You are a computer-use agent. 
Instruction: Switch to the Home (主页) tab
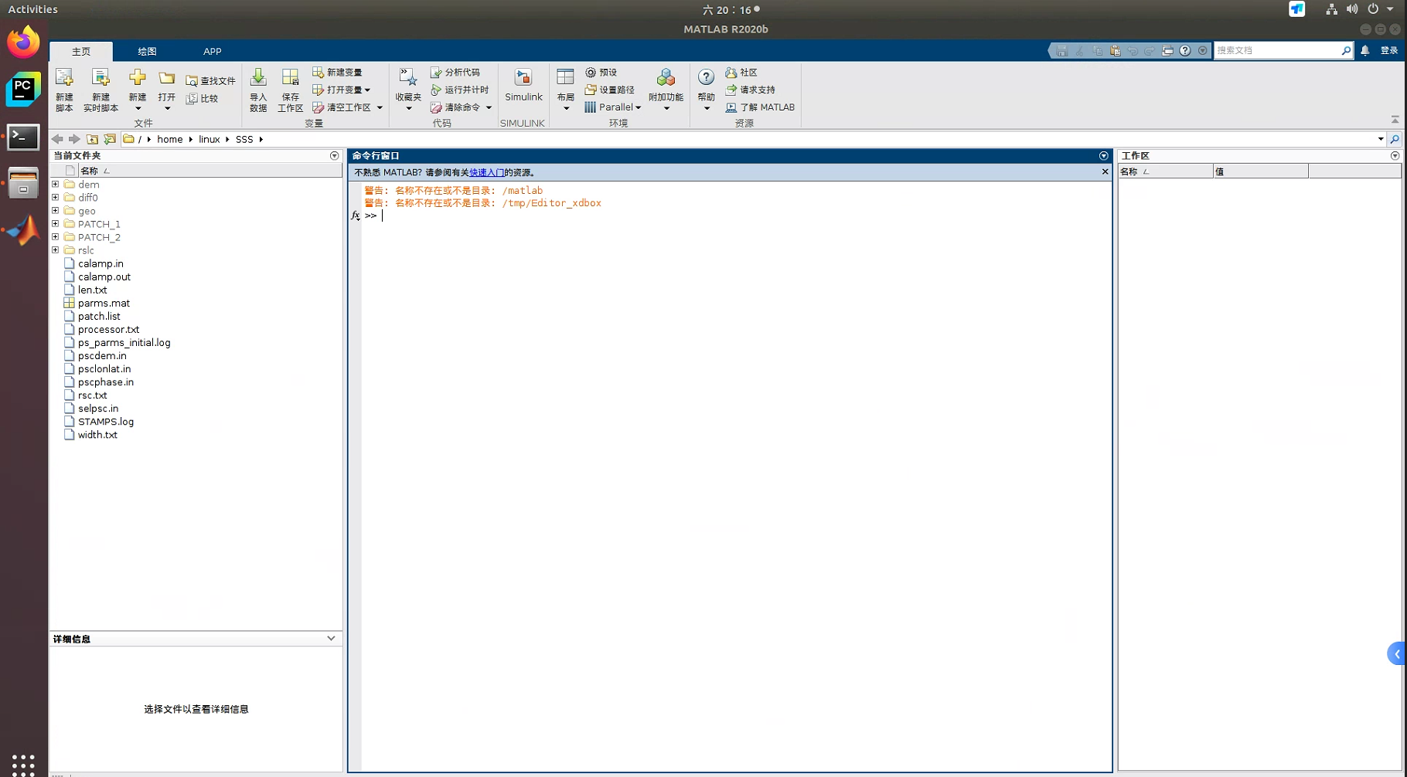coord(81,51)
